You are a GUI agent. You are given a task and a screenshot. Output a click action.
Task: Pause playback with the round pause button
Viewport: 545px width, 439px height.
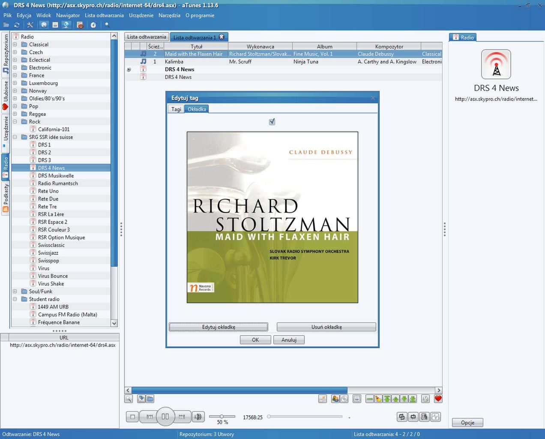coord(165,416)
